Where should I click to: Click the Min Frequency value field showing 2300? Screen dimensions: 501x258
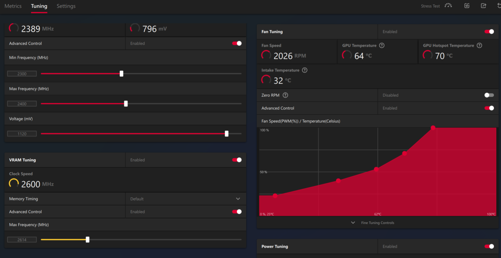coord(22,74)
